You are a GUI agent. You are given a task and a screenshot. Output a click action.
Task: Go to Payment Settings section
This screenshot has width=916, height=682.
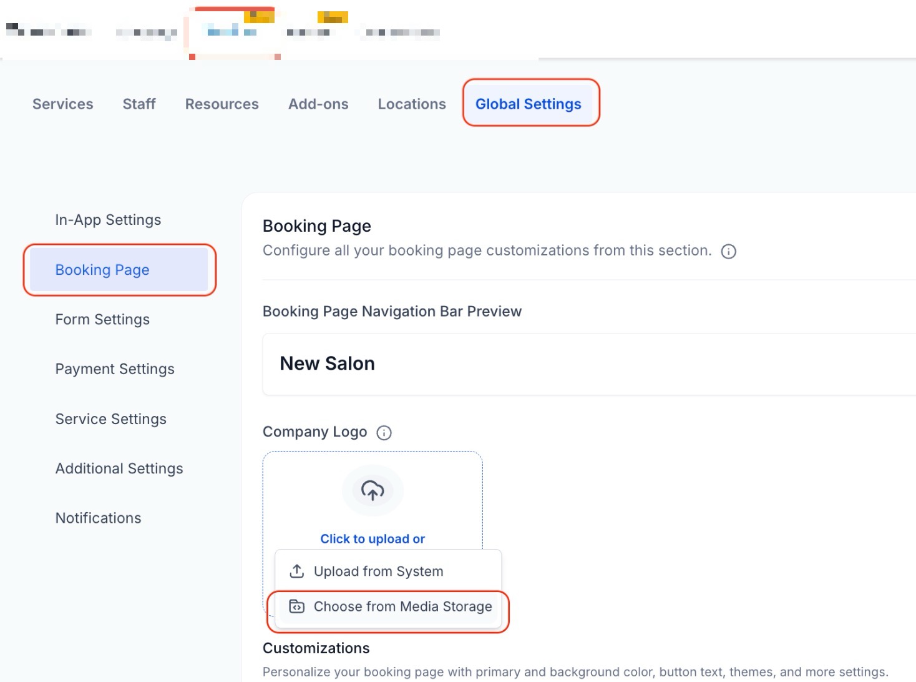point(115,369)
